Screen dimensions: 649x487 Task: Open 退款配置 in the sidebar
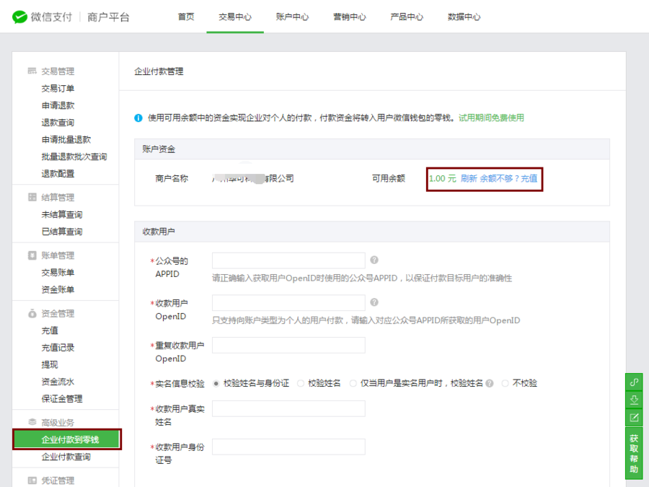[58, 173]
